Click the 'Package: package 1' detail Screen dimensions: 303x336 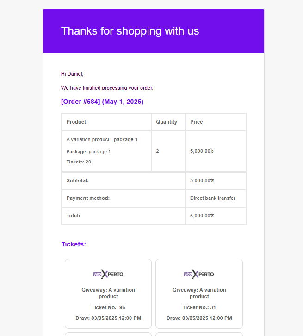88,151
